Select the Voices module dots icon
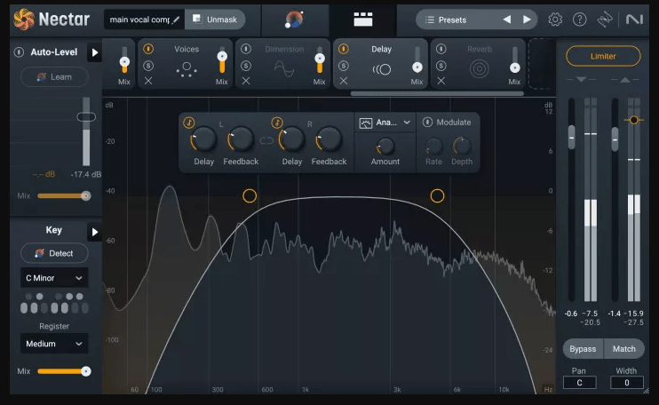 click(x=187, y=69)
